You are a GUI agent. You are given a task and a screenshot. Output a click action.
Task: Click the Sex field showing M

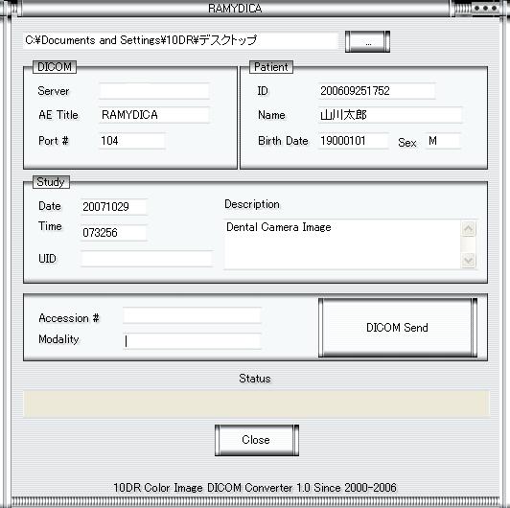tap(443, 141)
